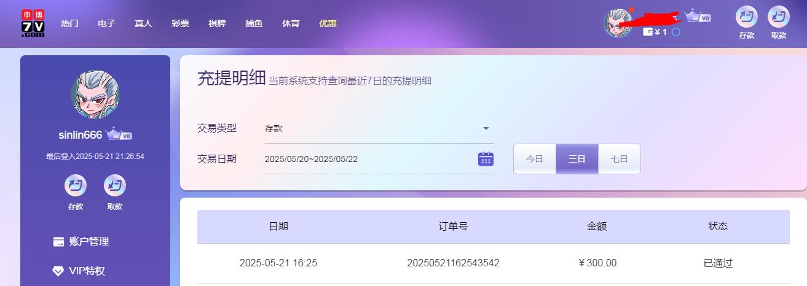Open the 捕鱼 menu
The image size is (807, 286).
pyautogui.click(x=254, y=23)
